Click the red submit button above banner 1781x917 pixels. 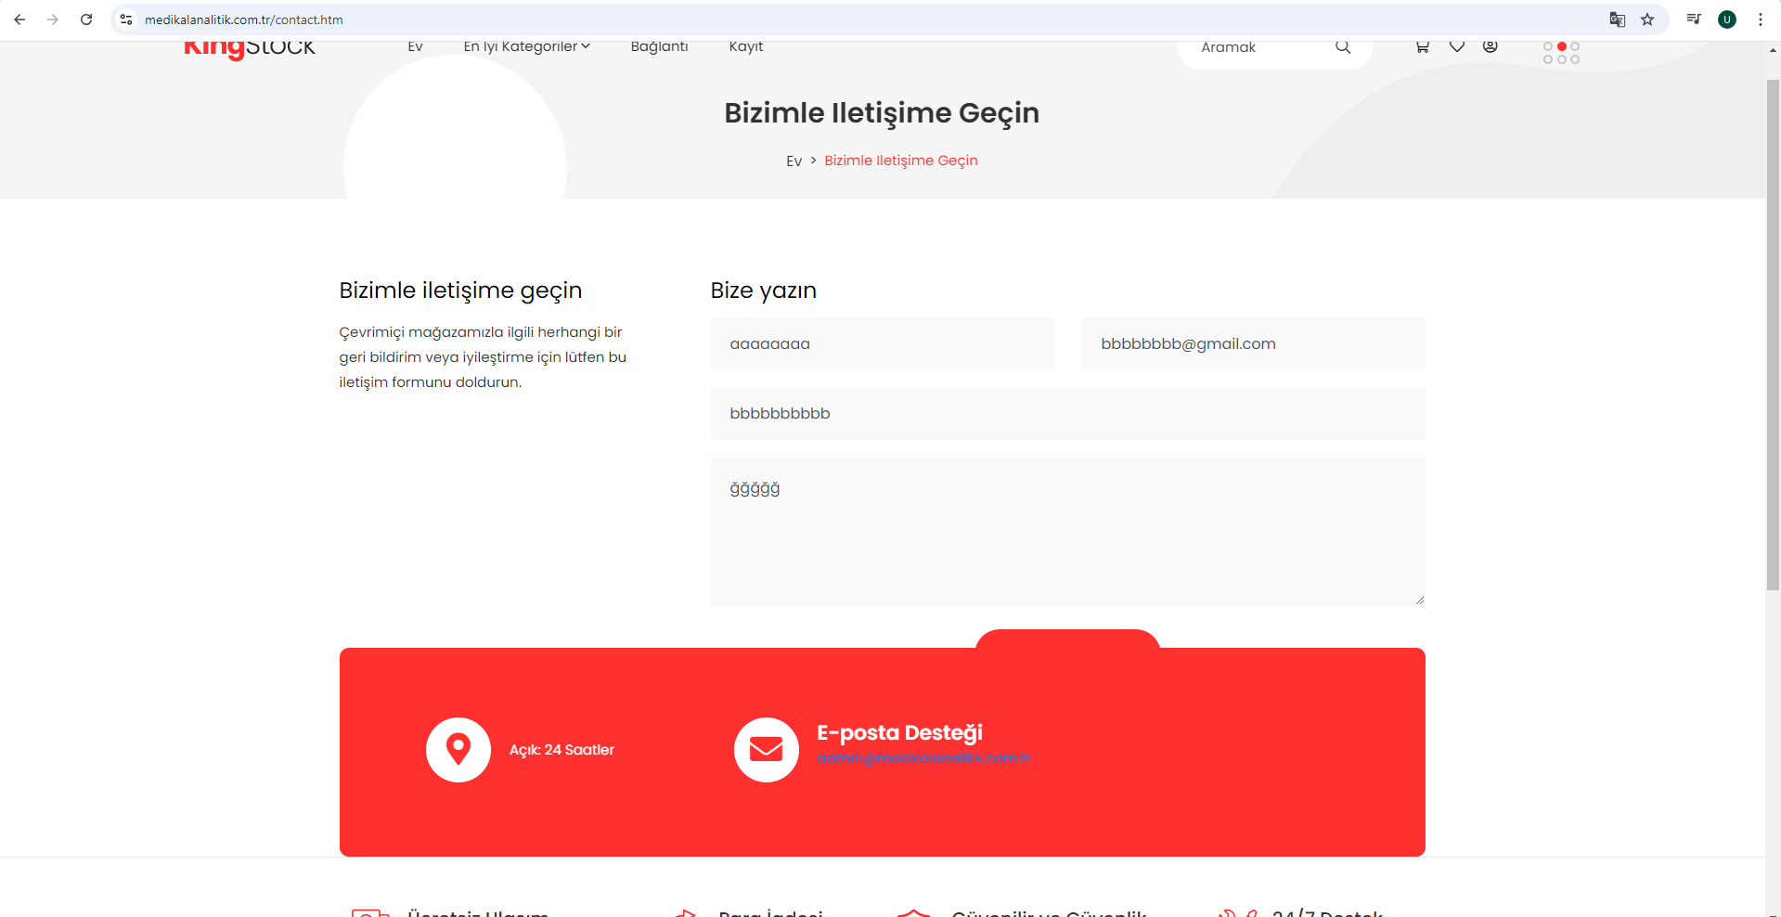pyautogui.click(x=1067, y=639)
